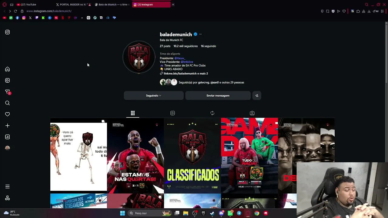Open the browser snapshot tool icon
This screenshot has height=218, width=388.
click(328, 11)
